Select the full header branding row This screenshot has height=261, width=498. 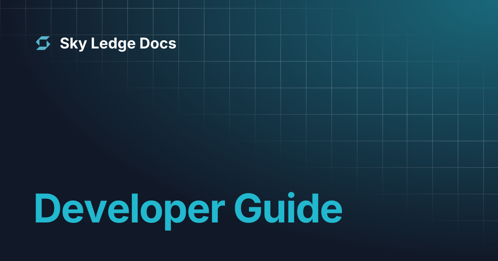(x=106, y=43)
